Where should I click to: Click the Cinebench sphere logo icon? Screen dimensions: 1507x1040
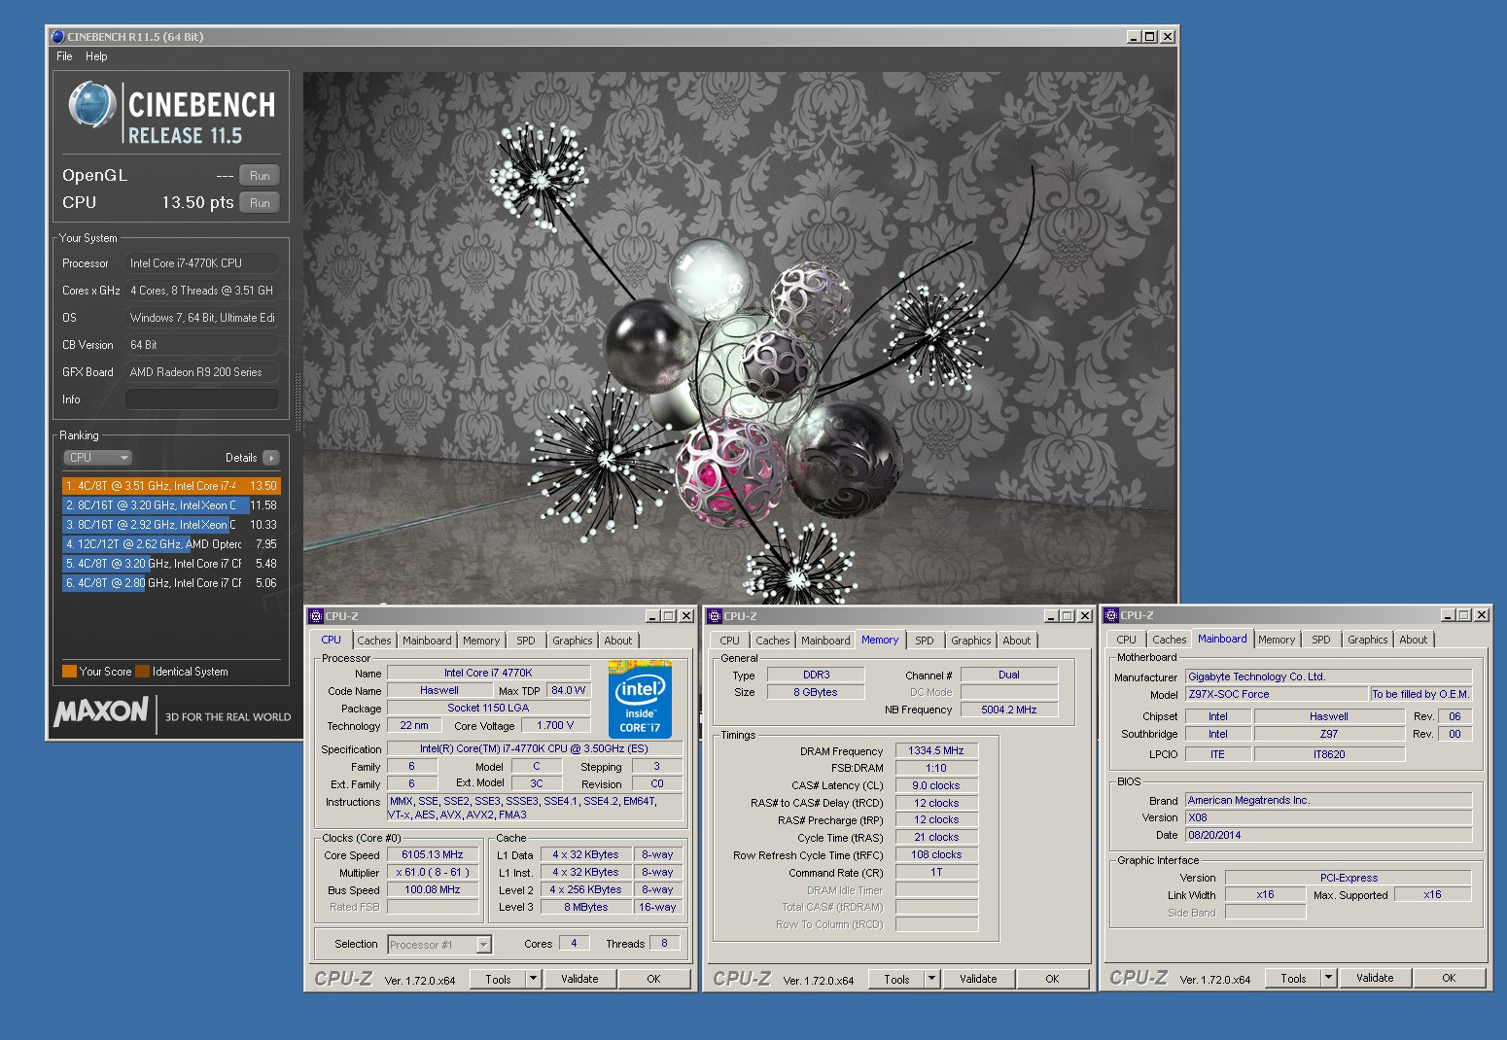[x=92, y=105]
